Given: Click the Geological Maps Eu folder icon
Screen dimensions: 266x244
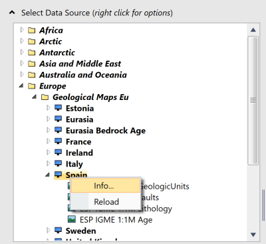Looking at the screenshot, I should pyautogui.click(x=45, y=97).
